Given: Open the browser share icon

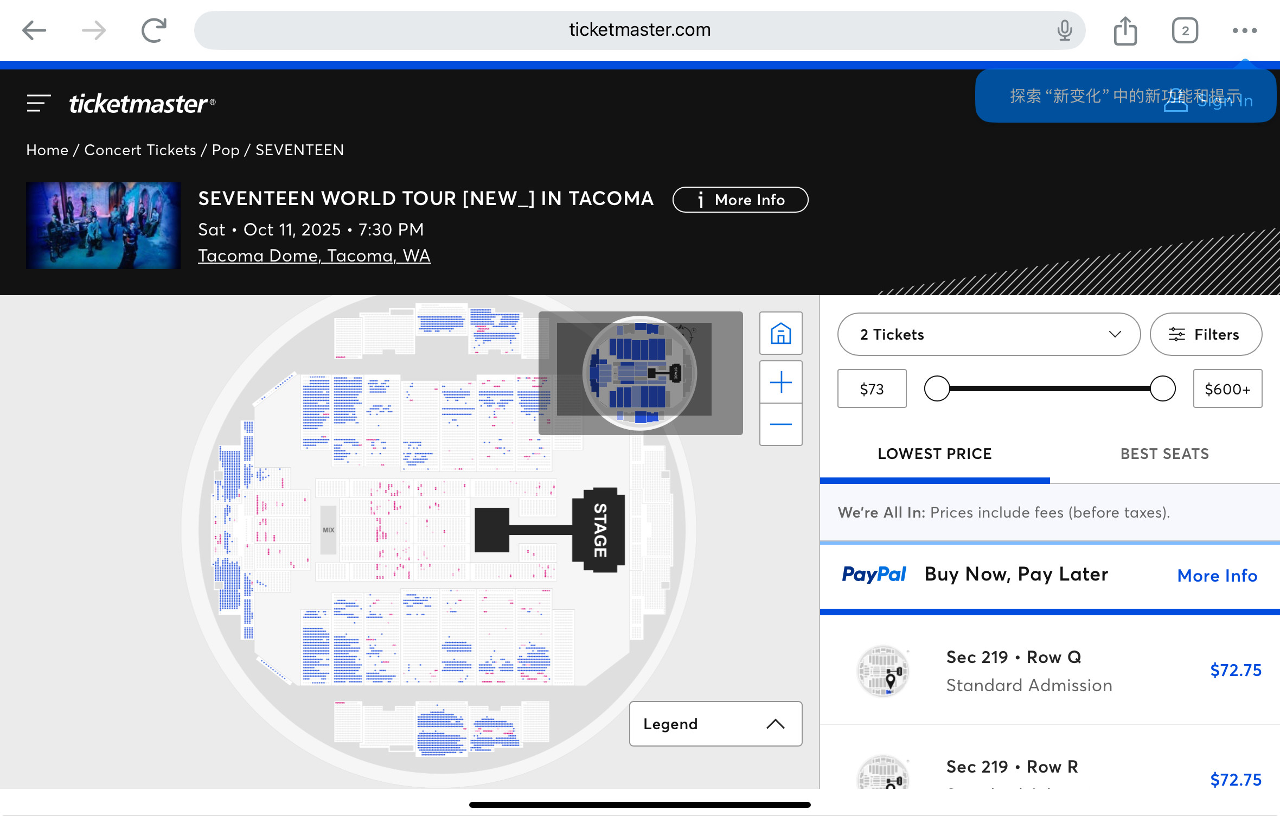Looking at the screenshot, I should click(1125, 30).
